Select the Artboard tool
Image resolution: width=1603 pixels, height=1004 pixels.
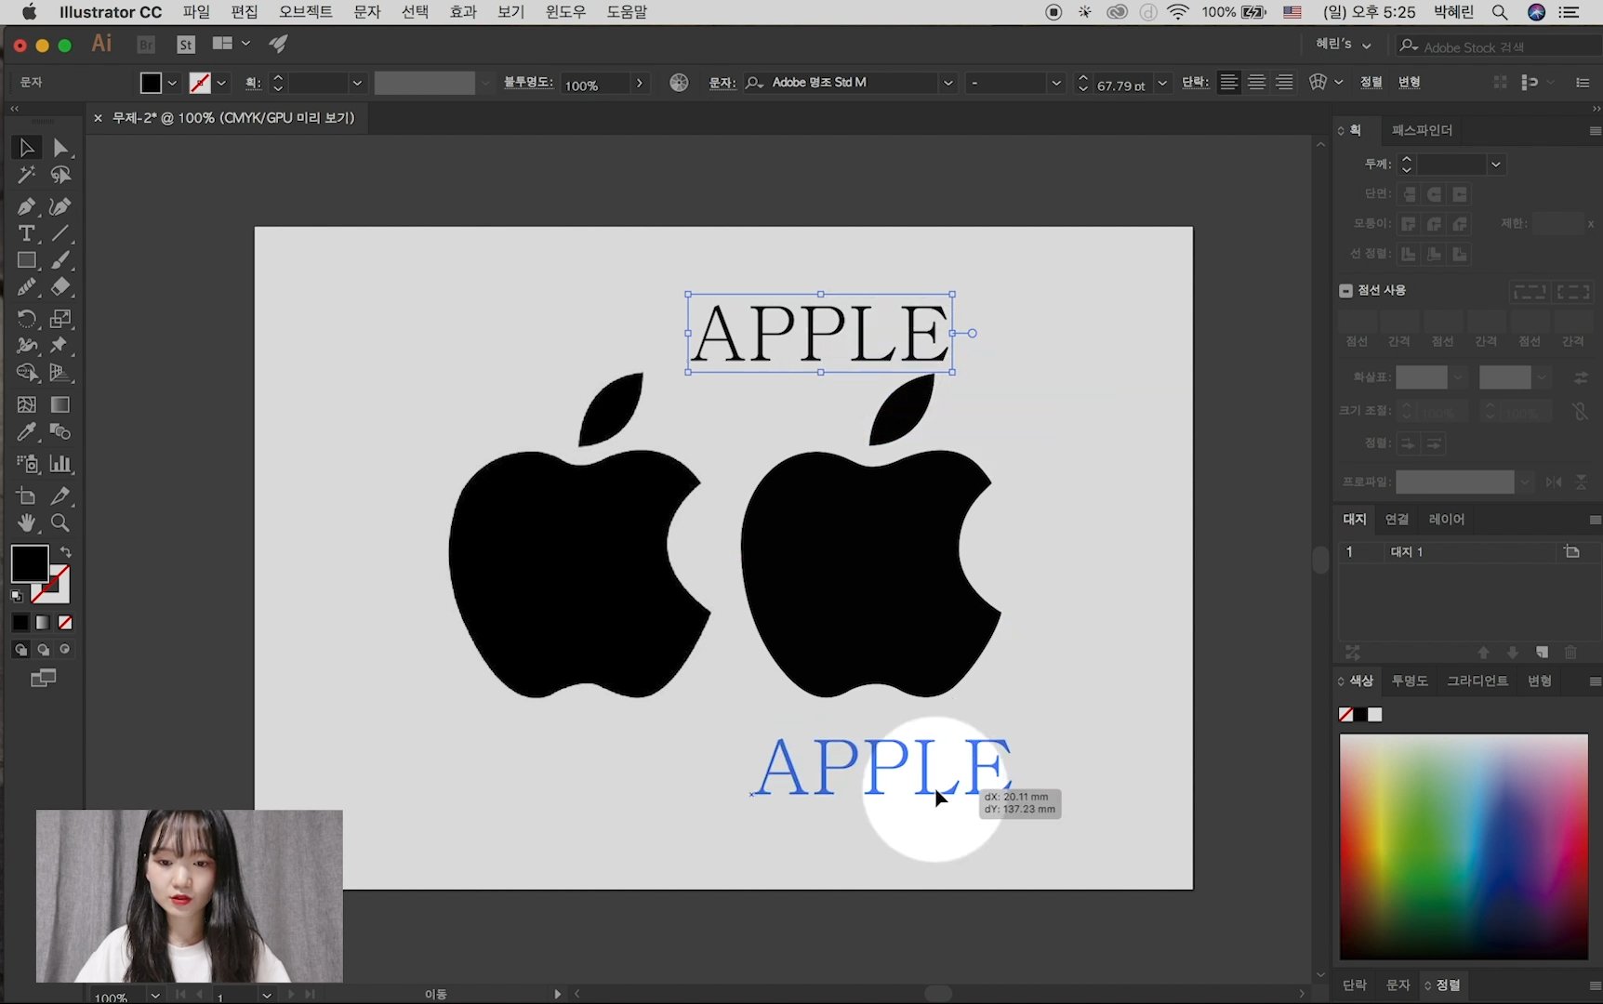(x=27, y=495)
